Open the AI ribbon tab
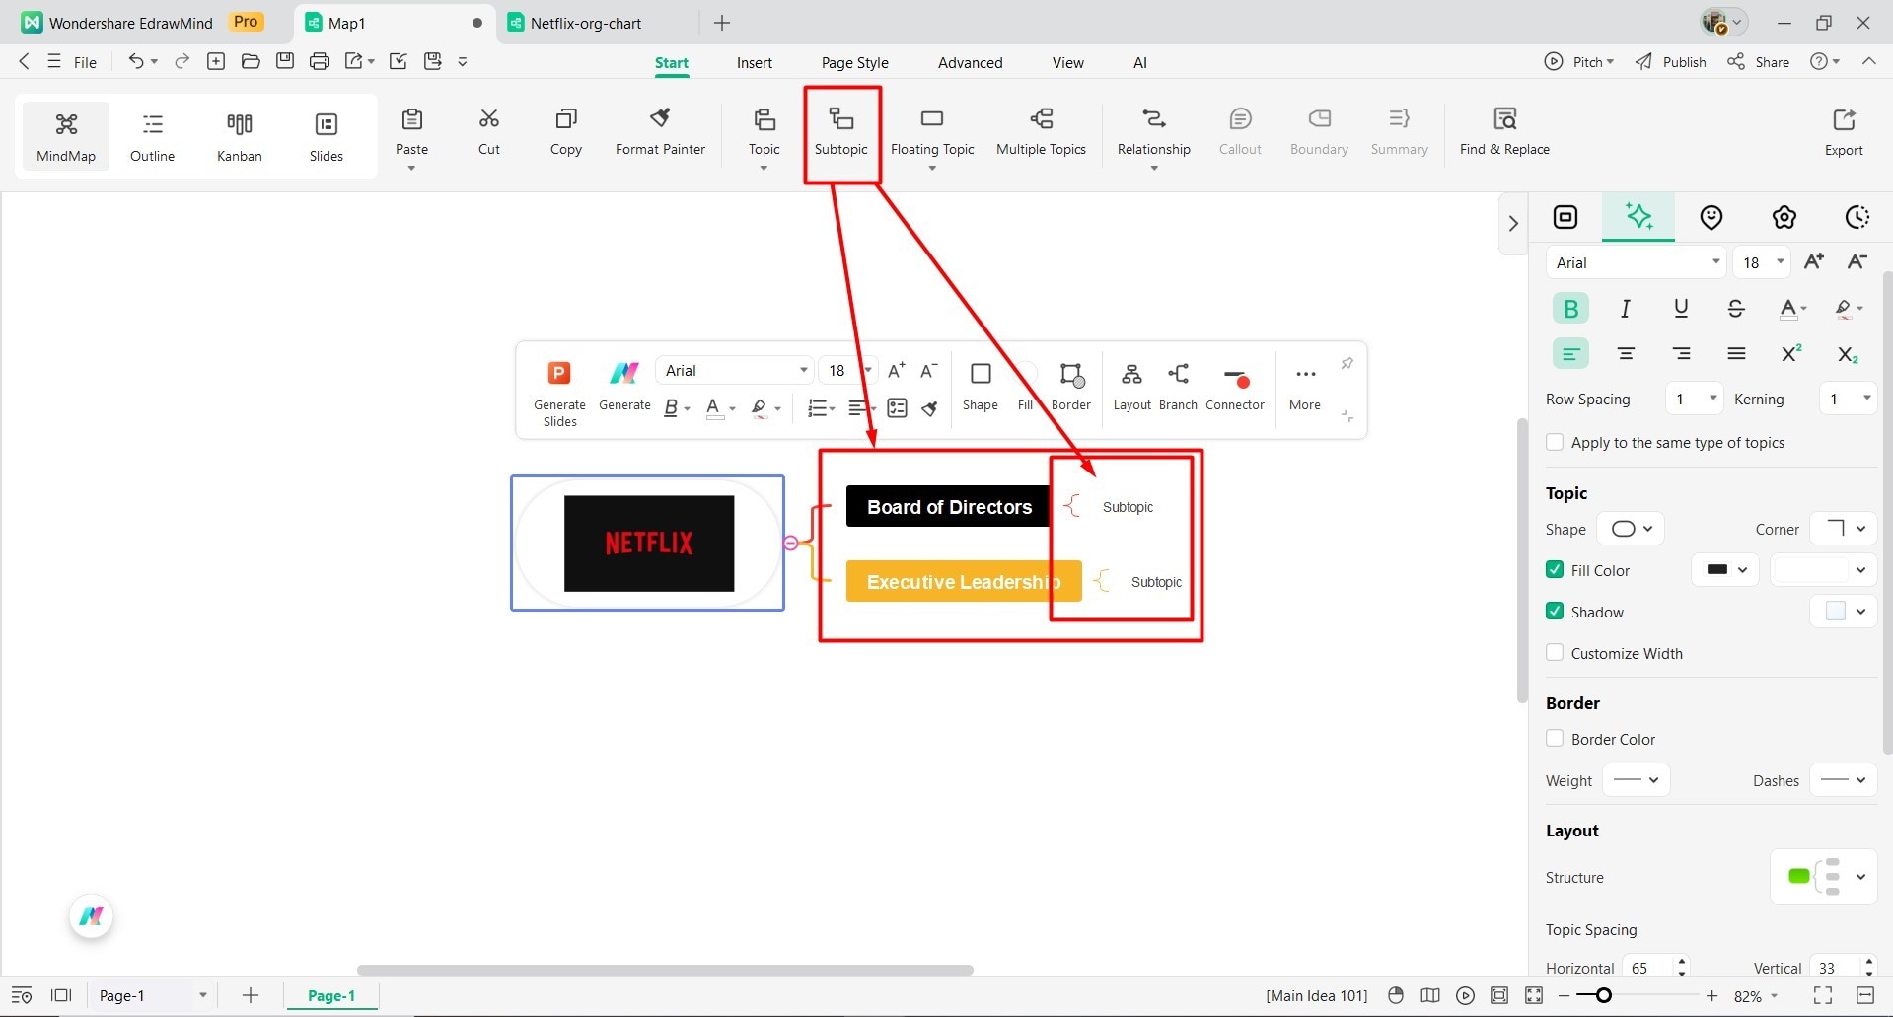This screenshot has width=1893, height=1017. point(1139,62)
